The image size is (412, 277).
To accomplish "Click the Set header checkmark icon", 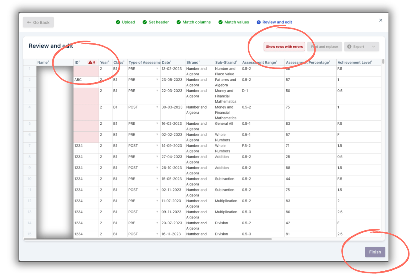I will click(146, 22).
